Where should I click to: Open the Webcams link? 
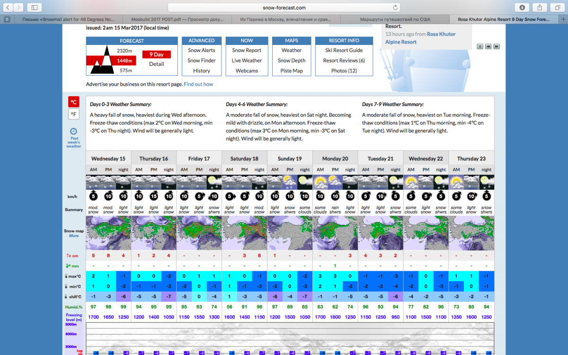(247, 71)
